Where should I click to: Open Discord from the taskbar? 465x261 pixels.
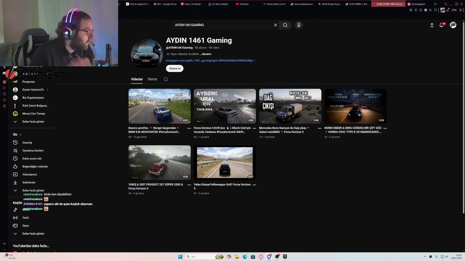pyautogui.click(x=269, y=257)
